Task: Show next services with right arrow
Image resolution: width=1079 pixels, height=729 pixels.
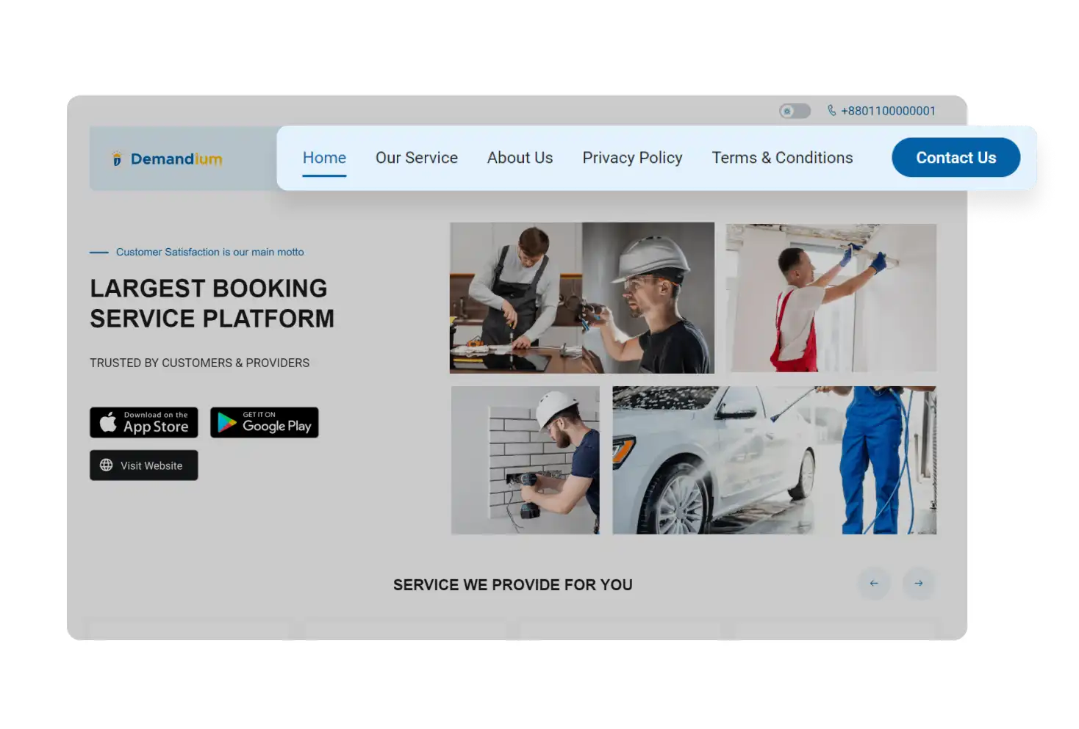Action: click(x=919, y=584)
